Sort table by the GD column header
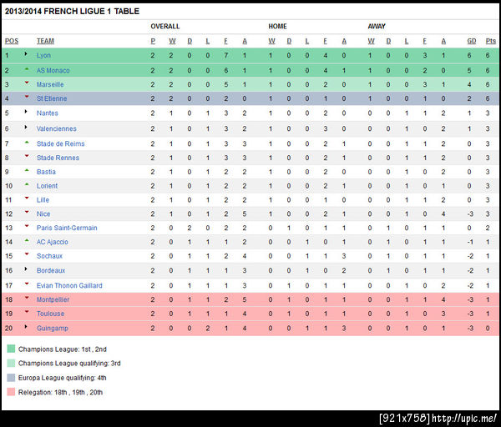Viewport: 501px width, 427px height. (472, 41)
